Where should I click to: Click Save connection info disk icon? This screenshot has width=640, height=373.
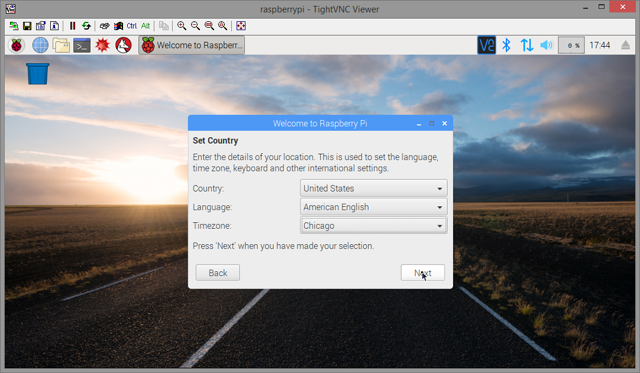(27, 26)
